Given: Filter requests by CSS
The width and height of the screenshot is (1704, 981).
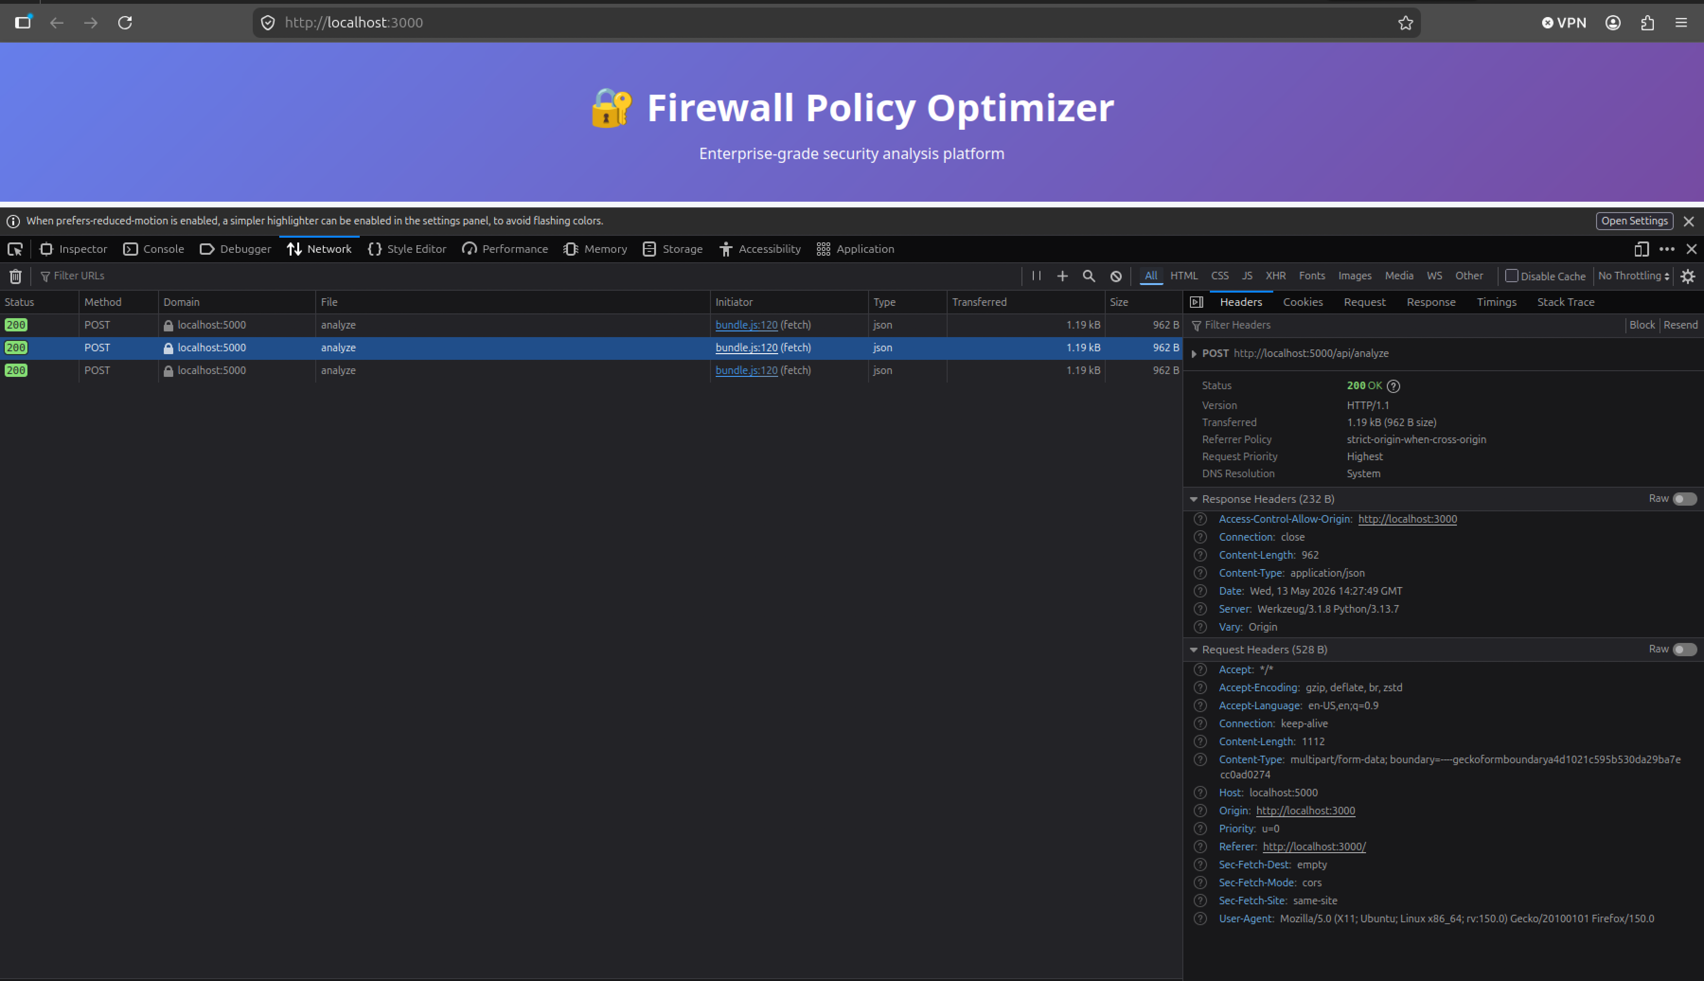Looking at the screenshot, I should [x=1220, y=276].
